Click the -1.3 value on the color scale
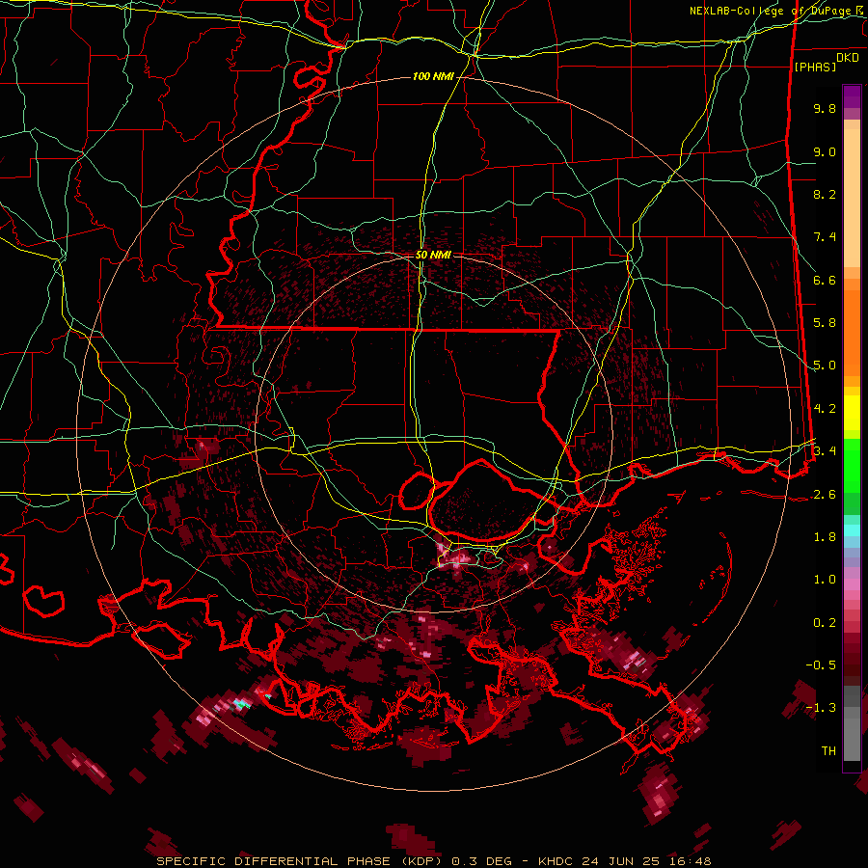The height and width of the screenshot is (868, 868). pos(821,708)
